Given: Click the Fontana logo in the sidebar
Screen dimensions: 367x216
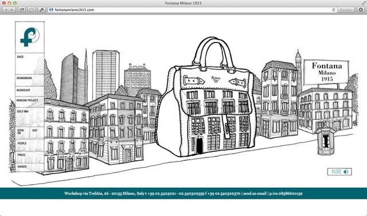Looking at the screenshot, I should pos(30,37).
